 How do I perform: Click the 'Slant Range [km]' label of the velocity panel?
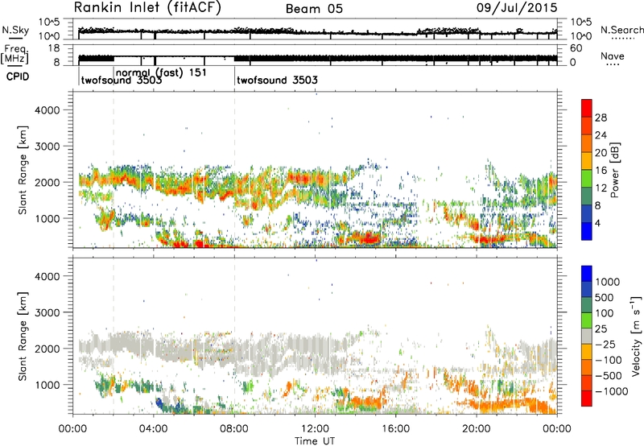tap(23, 336)
